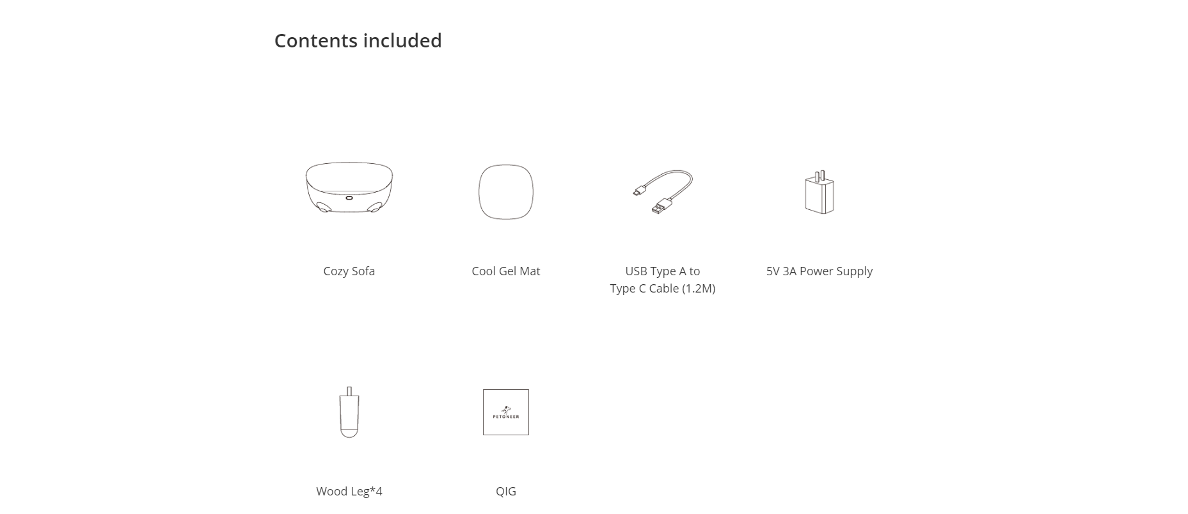This screenshot has width=1188, height=514.
Task: Click the USB cable drawing
Action: coord(661,193)
